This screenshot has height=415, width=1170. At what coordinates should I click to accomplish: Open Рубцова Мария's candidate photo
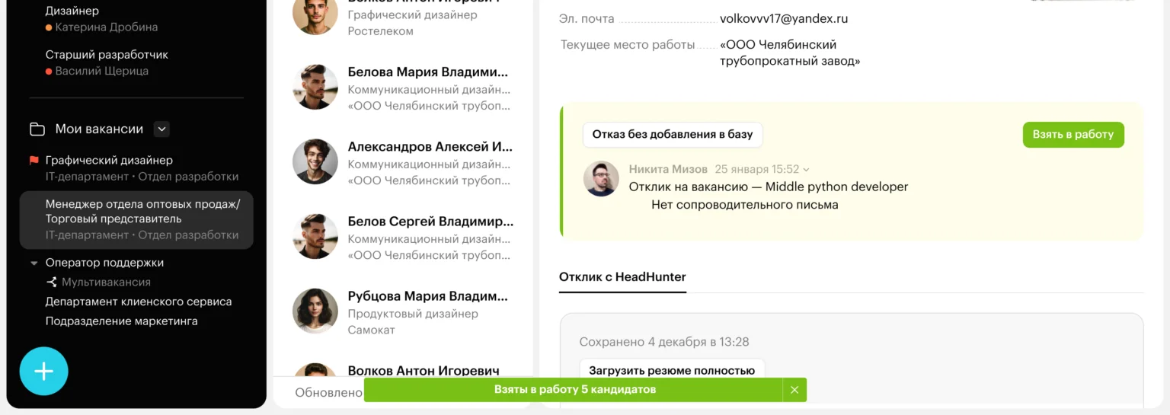[315, 311]
